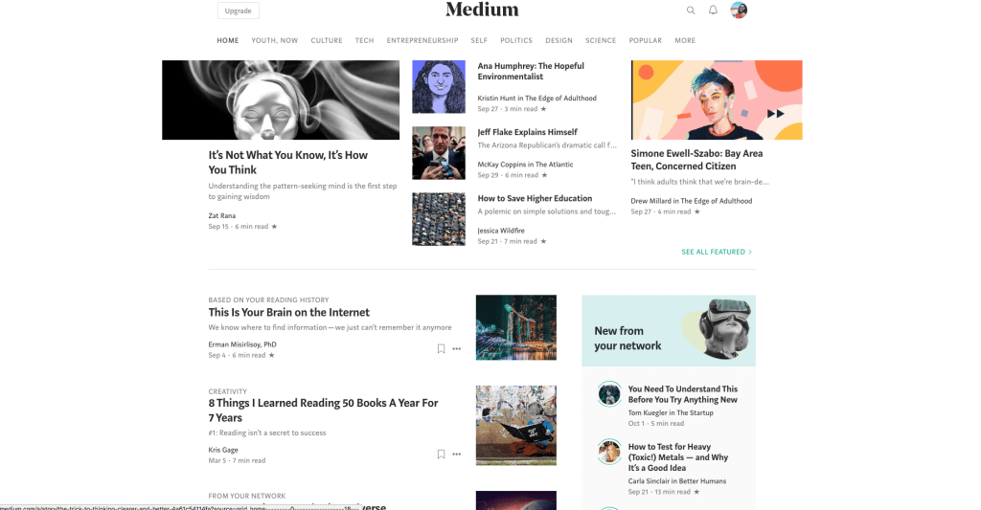This screenshot has height=510, width=981.
Task: Click the Medium logo
Action: click(x=482, y=10)
